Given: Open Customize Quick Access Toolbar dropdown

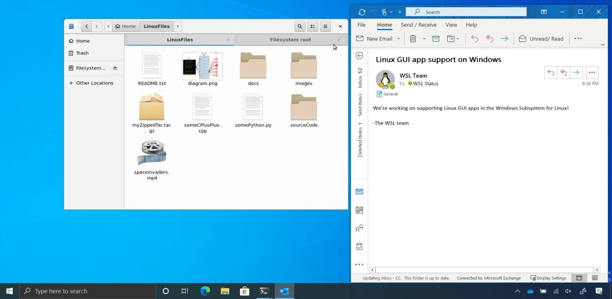Looking at the screenshot, I should pyautogui.click(x=400, y=12).
